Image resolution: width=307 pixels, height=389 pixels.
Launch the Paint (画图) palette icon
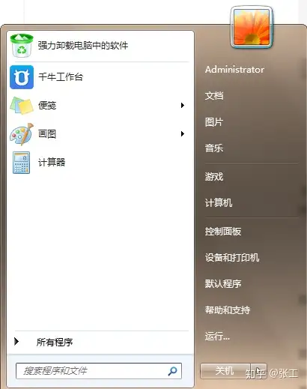22,134
